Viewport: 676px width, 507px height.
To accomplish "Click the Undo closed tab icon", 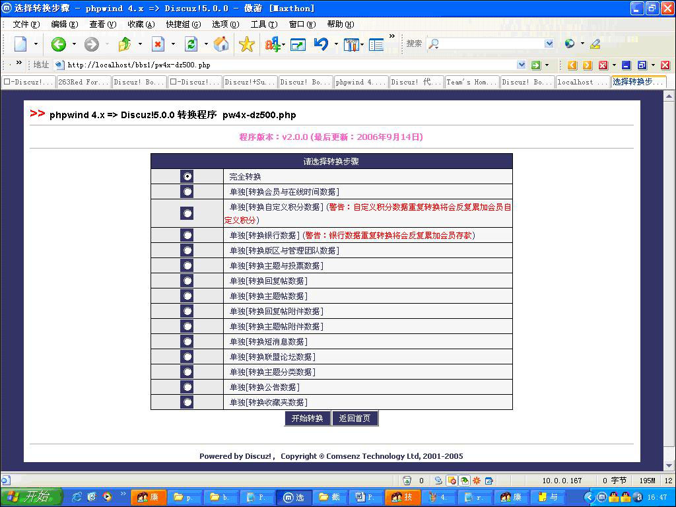I will click(321, 44).
